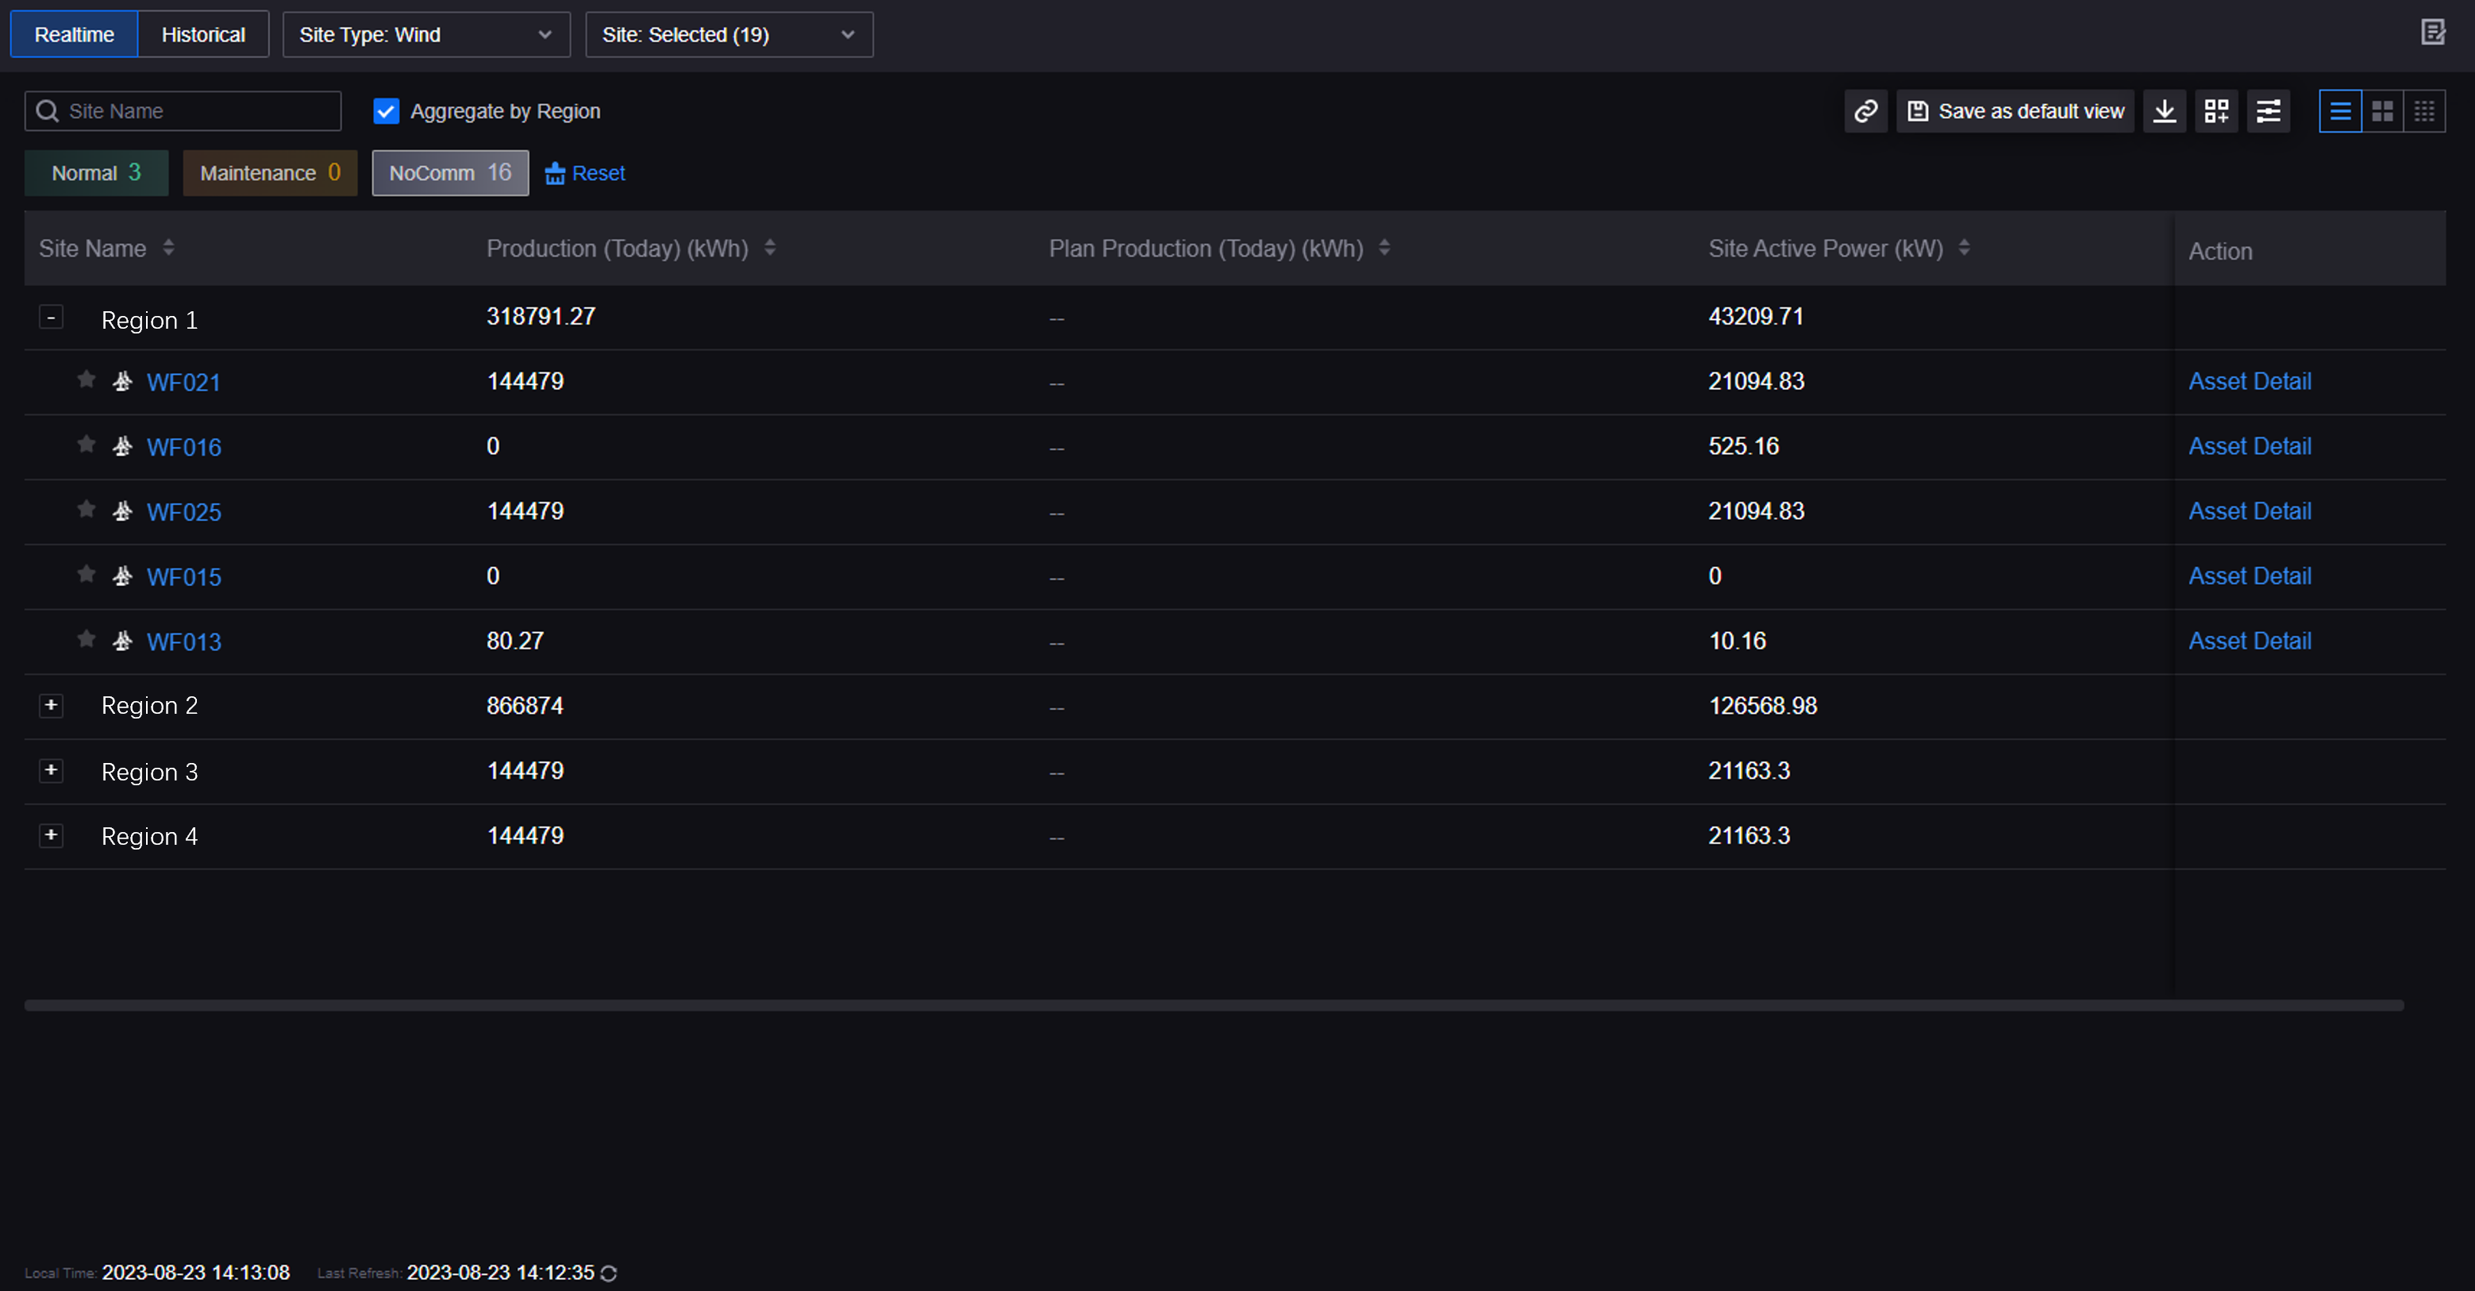
Task: Open Asset Detail for WF016
Action: pos(2250,446)
